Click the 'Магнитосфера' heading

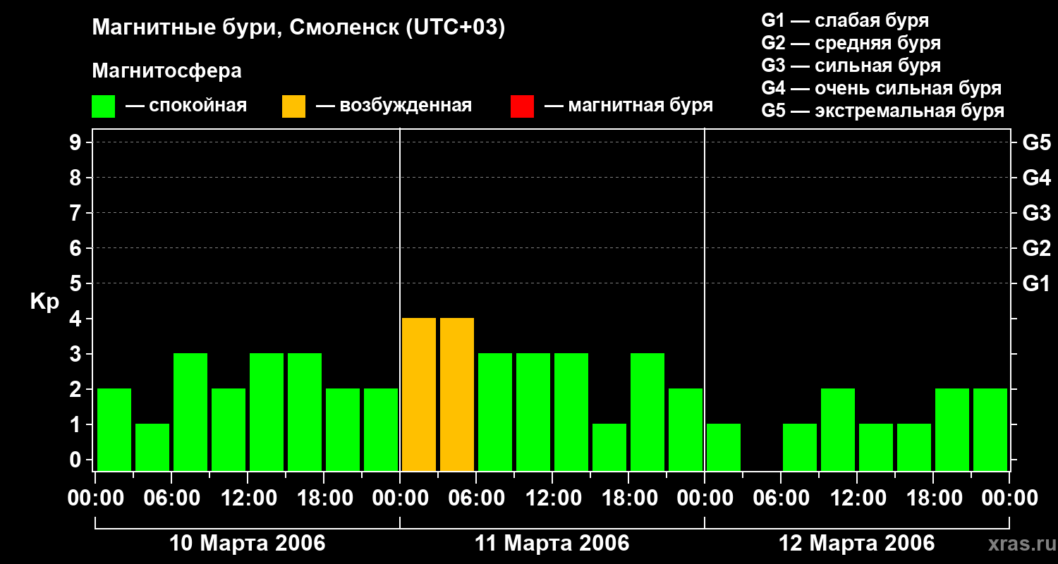tap(166, 71)
